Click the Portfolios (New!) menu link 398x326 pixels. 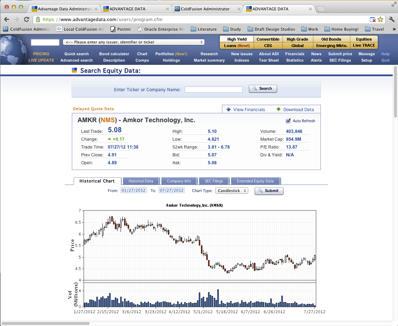pos(171,54)
